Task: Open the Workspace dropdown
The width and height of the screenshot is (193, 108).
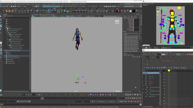Action: [132, 4]
